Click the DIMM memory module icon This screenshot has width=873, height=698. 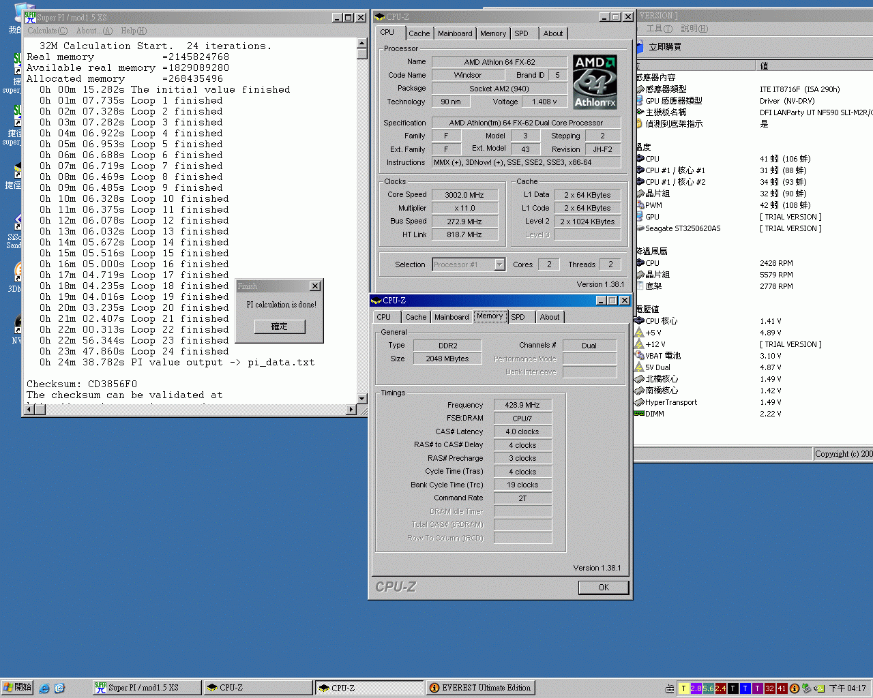(x=640, y=414)
